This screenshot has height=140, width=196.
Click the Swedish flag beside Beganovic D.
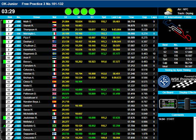[x=54, y=54]
